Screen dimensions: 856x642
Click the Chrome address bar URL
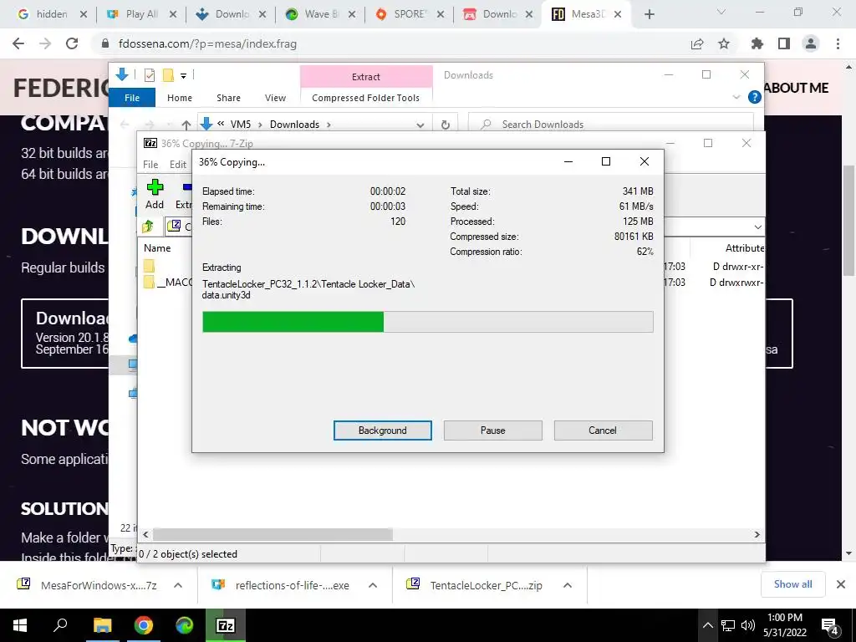click(x=207, y=43)
